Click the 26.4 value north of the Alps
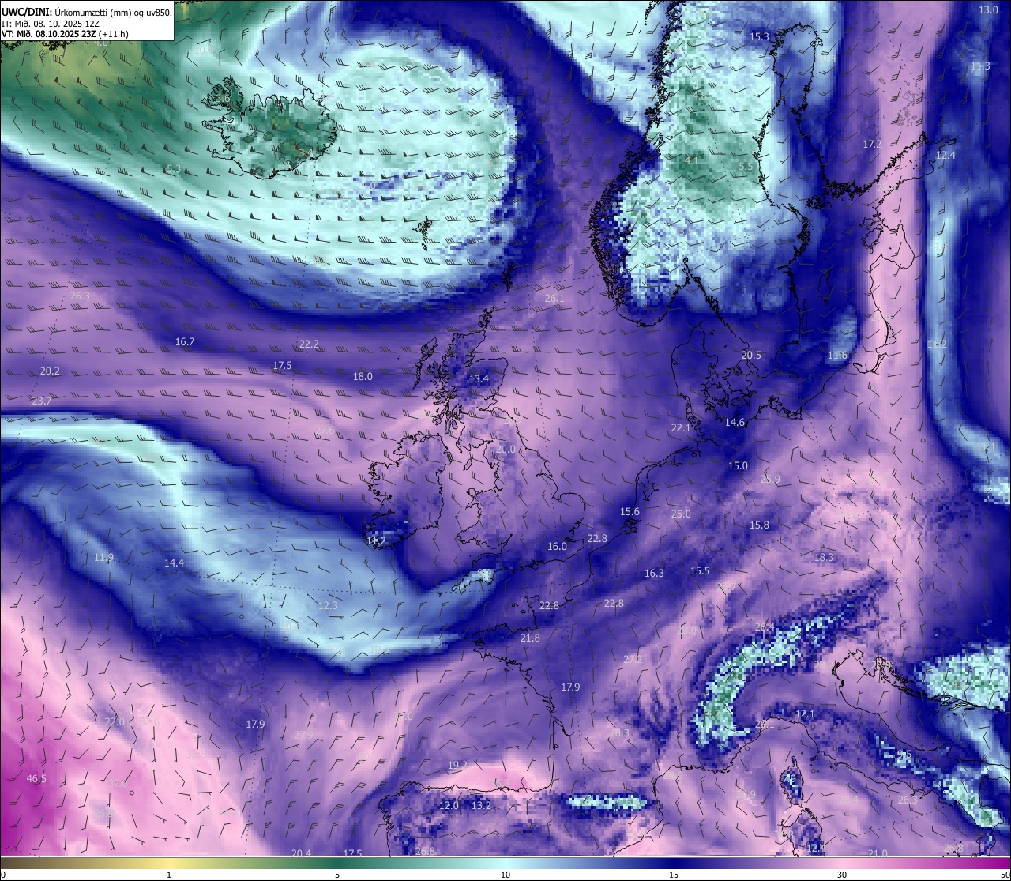1011x881 pixels. pos(765,627)
